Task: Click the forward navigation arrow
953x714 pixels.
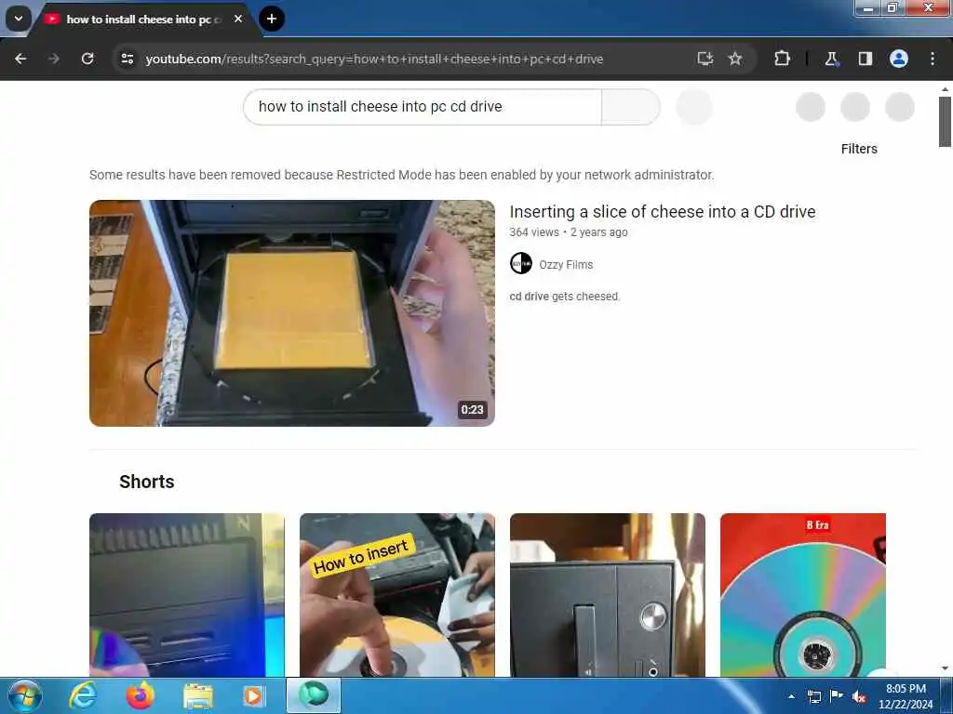Action: click(54, 59)
